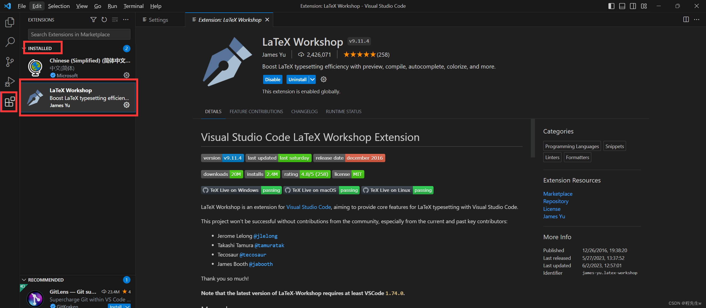Switch to the CHANGELOG tab
This screenshot has width=706, height=308.
tap(304, 111)
